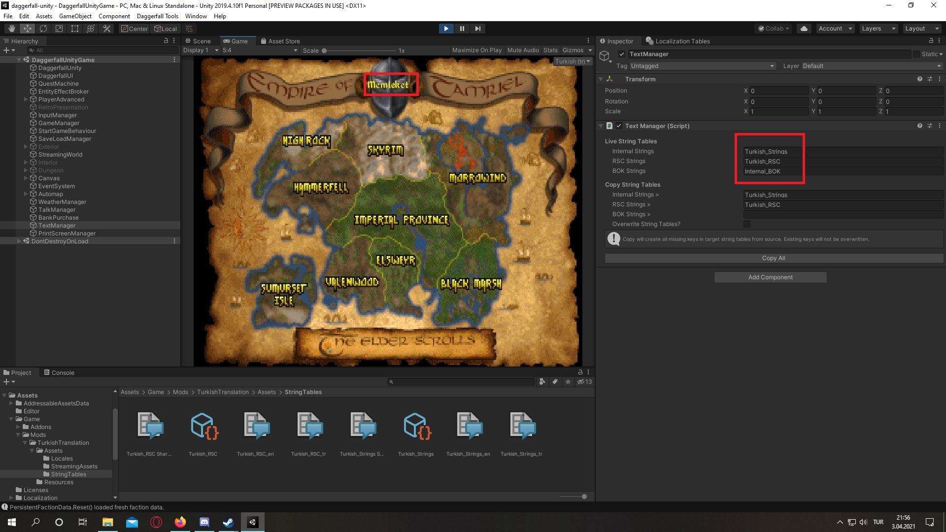Select the Localization Tables tab

(x=681, y=41)
